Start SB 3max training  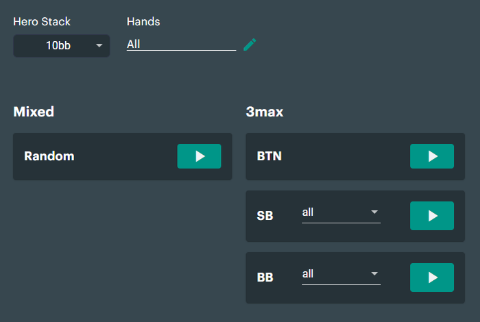[x=431, y=216]
